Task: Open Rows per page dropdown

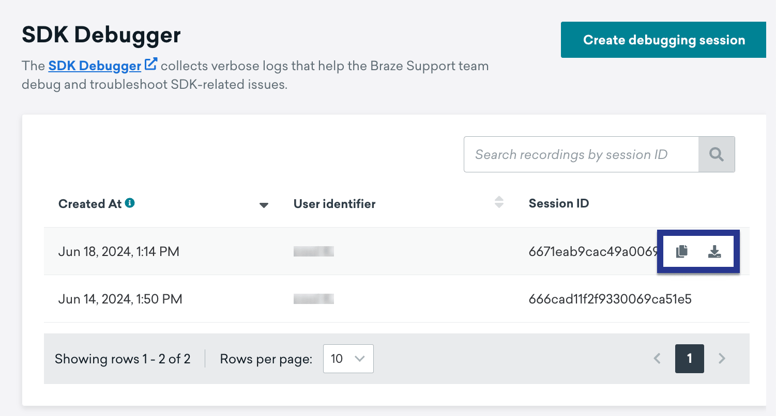Action: (348, 359)
